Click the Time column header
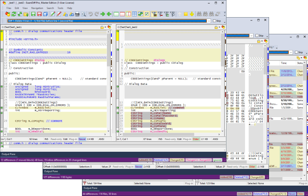 coord(284,63)
